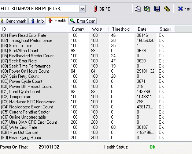Sort by the Current column header

tap(78, 29)
